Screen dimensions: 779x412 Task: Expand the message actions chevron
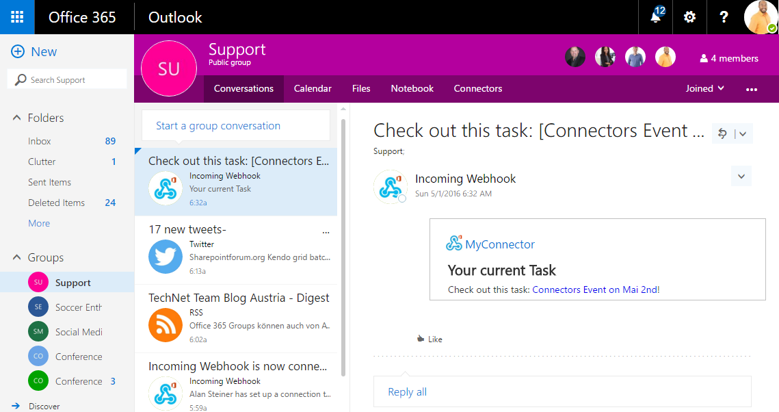(741, 177)
